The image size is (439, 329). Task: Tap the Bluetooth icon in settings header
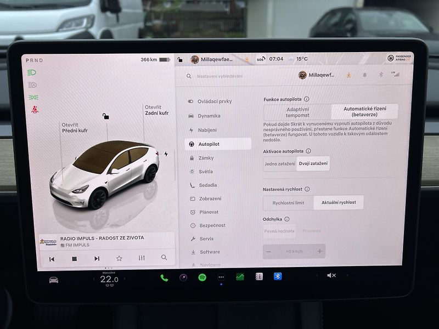(x=381, y=75)
